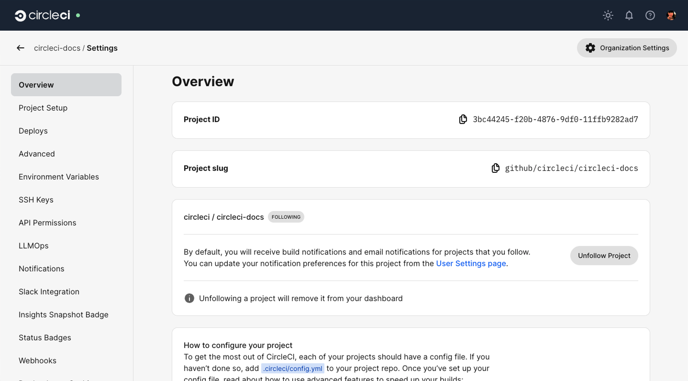
Task: Copy the Project ID using its copy icon
Action: click(463, 119)
